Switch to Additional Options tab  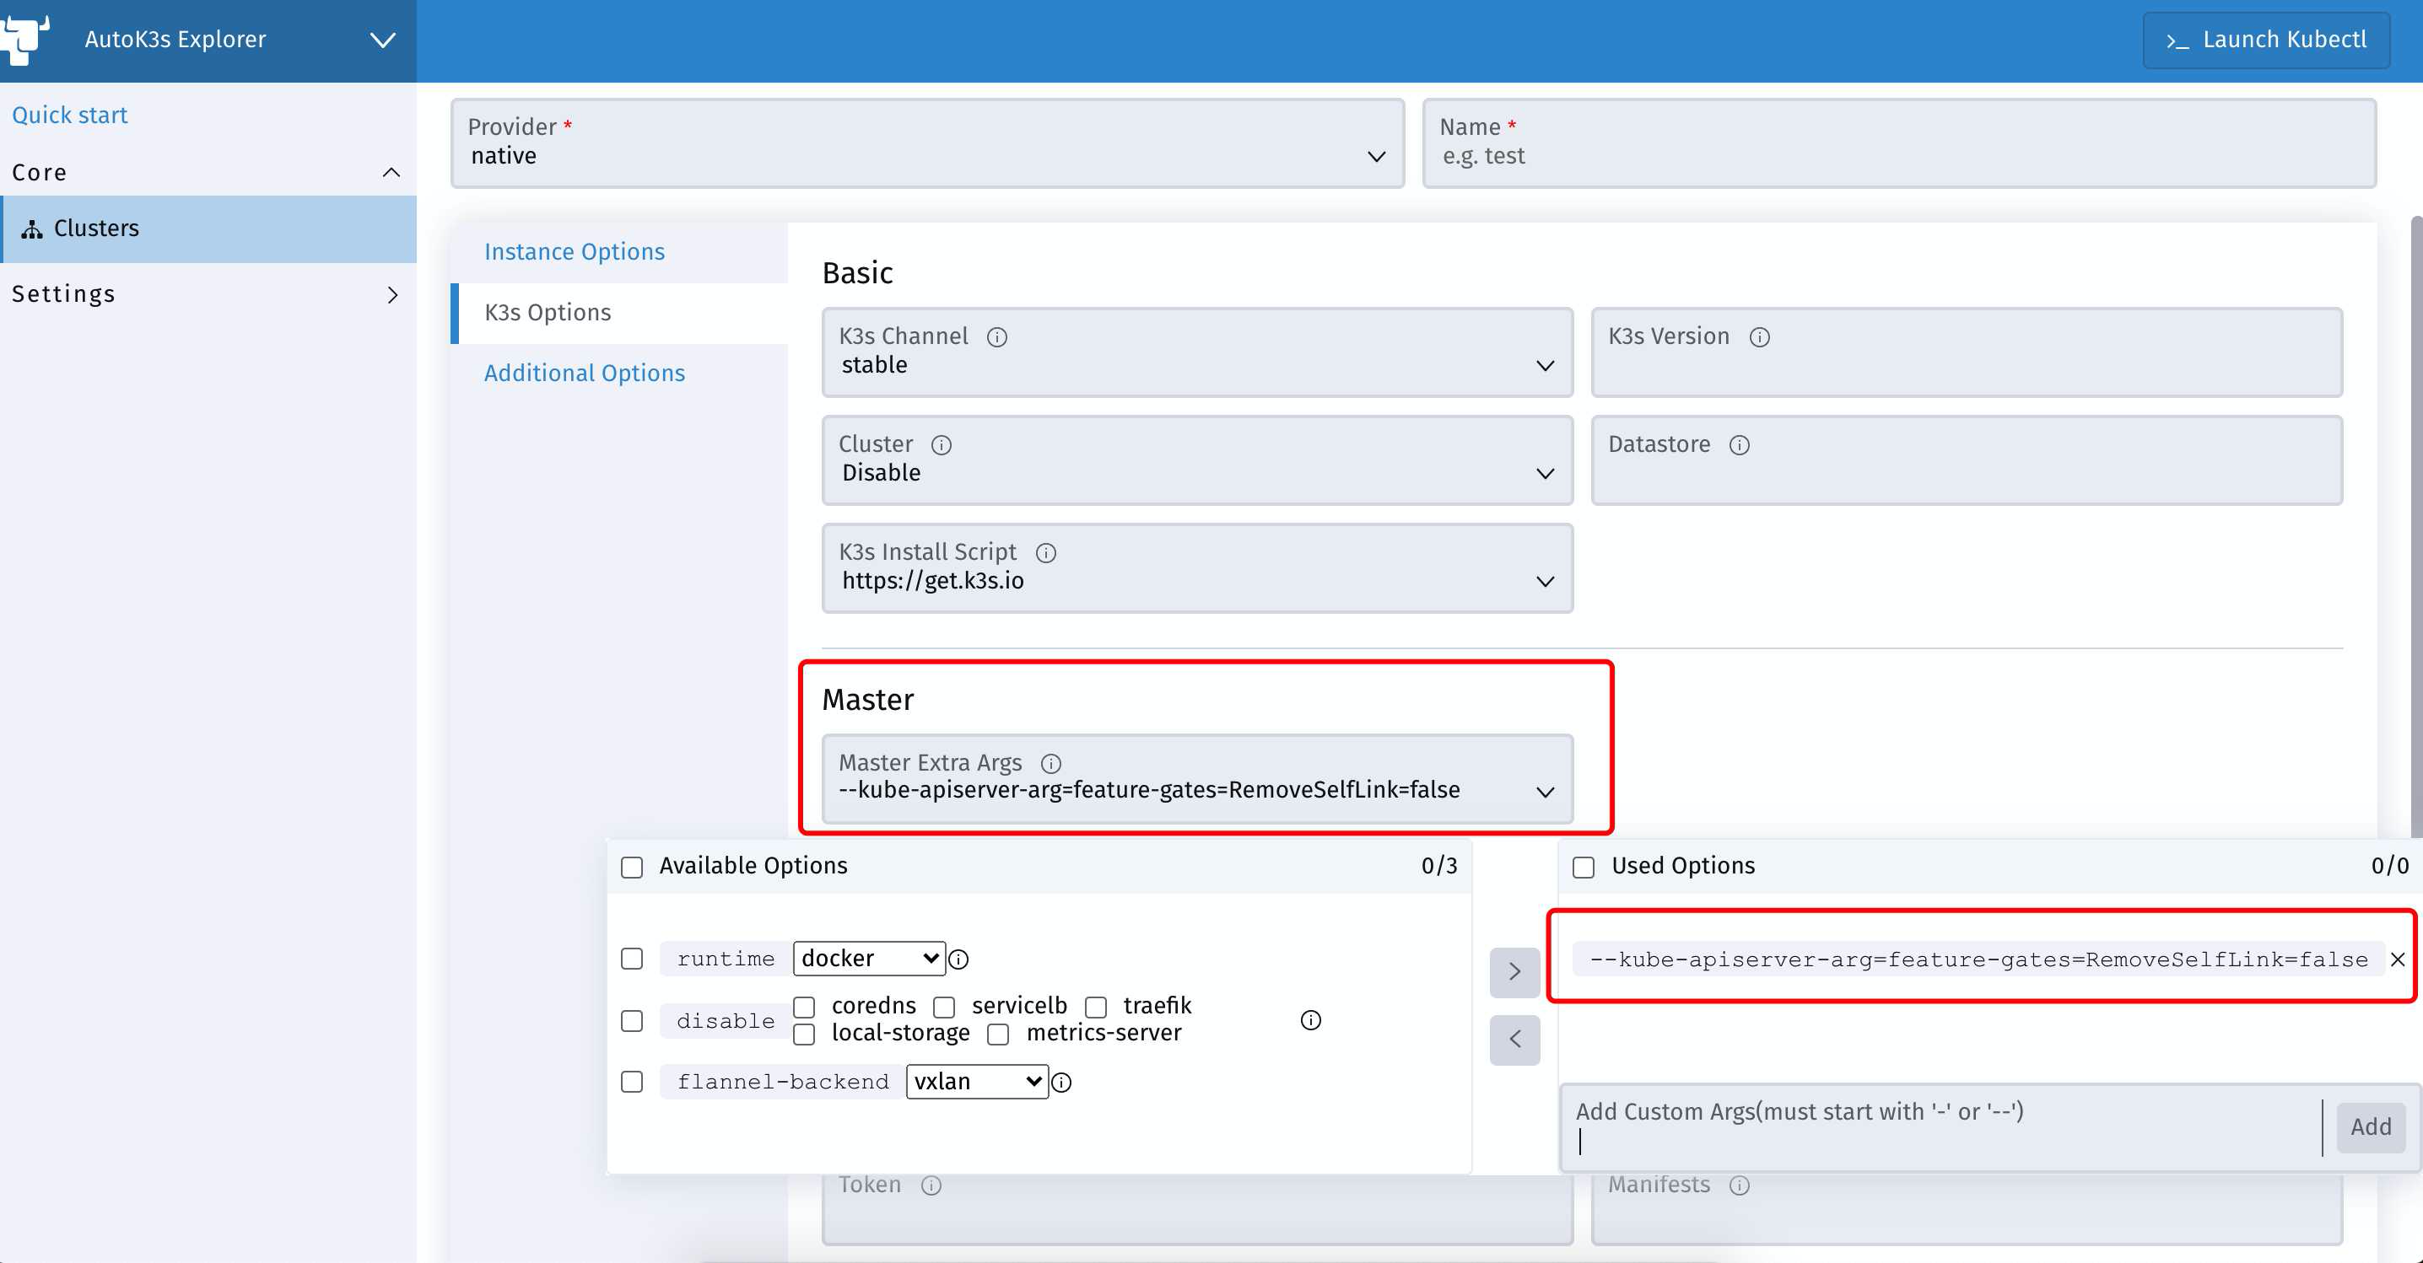pyautogui.click(x=584, y=373)
